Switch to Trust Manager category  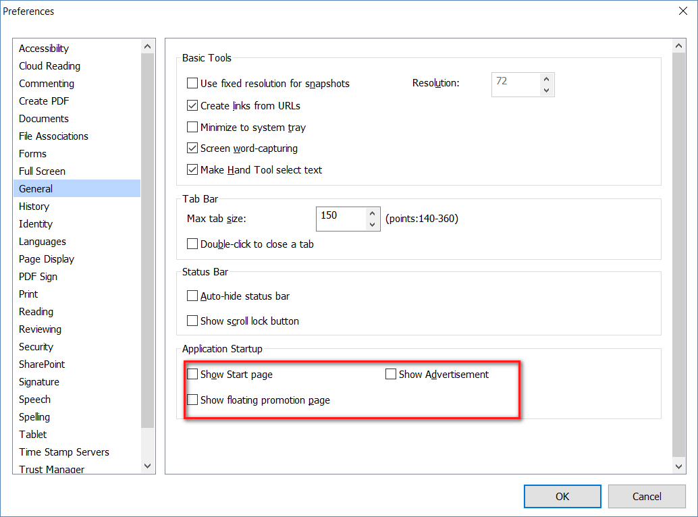point(52,469)
